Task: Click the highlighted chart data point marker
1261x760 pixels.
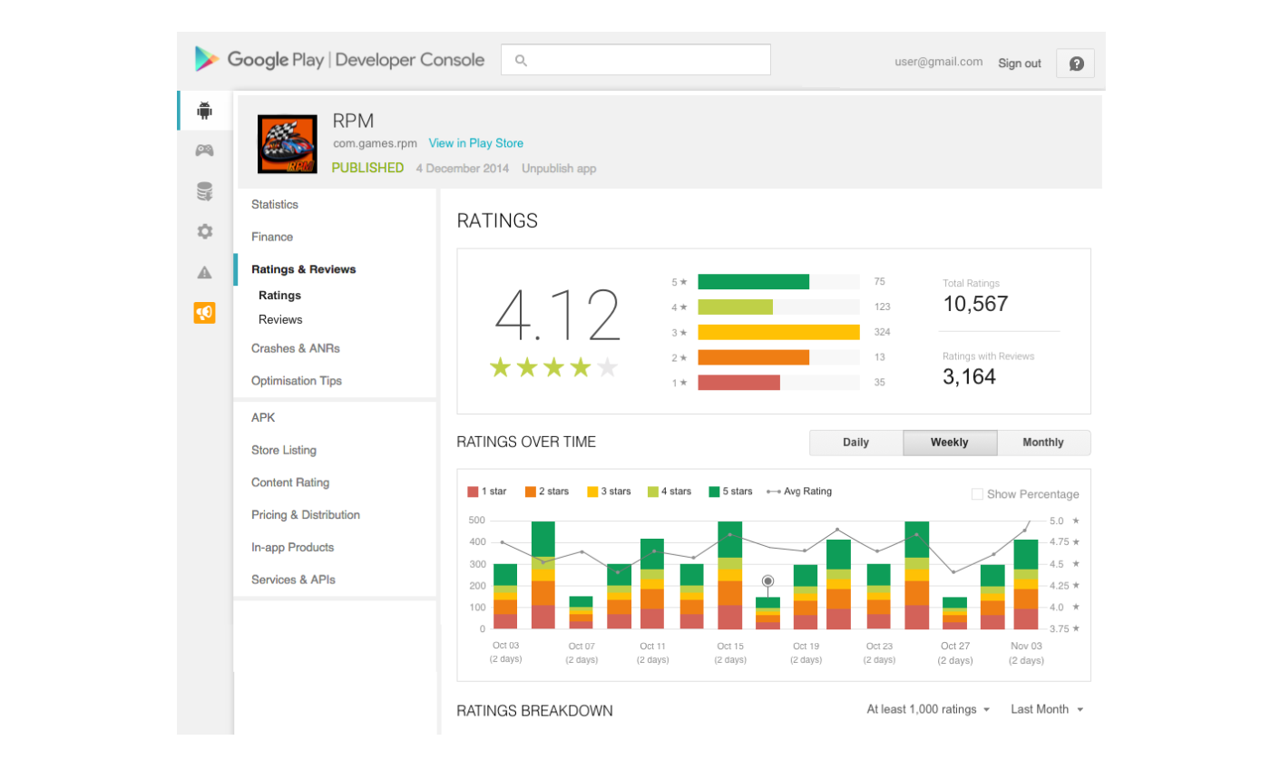Action: 768,580
